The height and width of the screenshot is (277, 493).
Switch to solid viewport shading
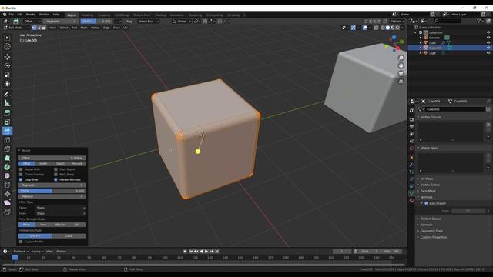387,28
